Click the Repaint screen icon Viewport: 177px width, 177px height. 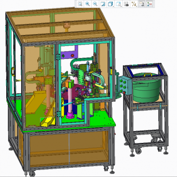coord(103,4)
